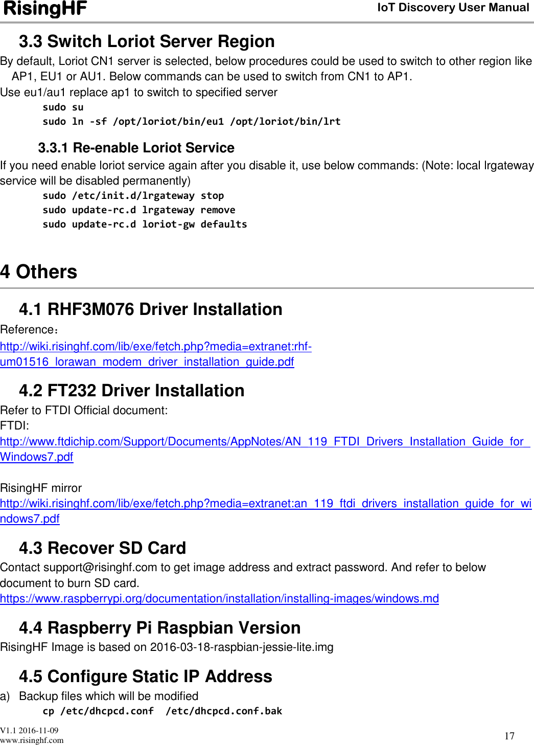534x745 pixels.
Task: Open the Raspberry Pi installing-images documentation link
Action: point(220,599)
